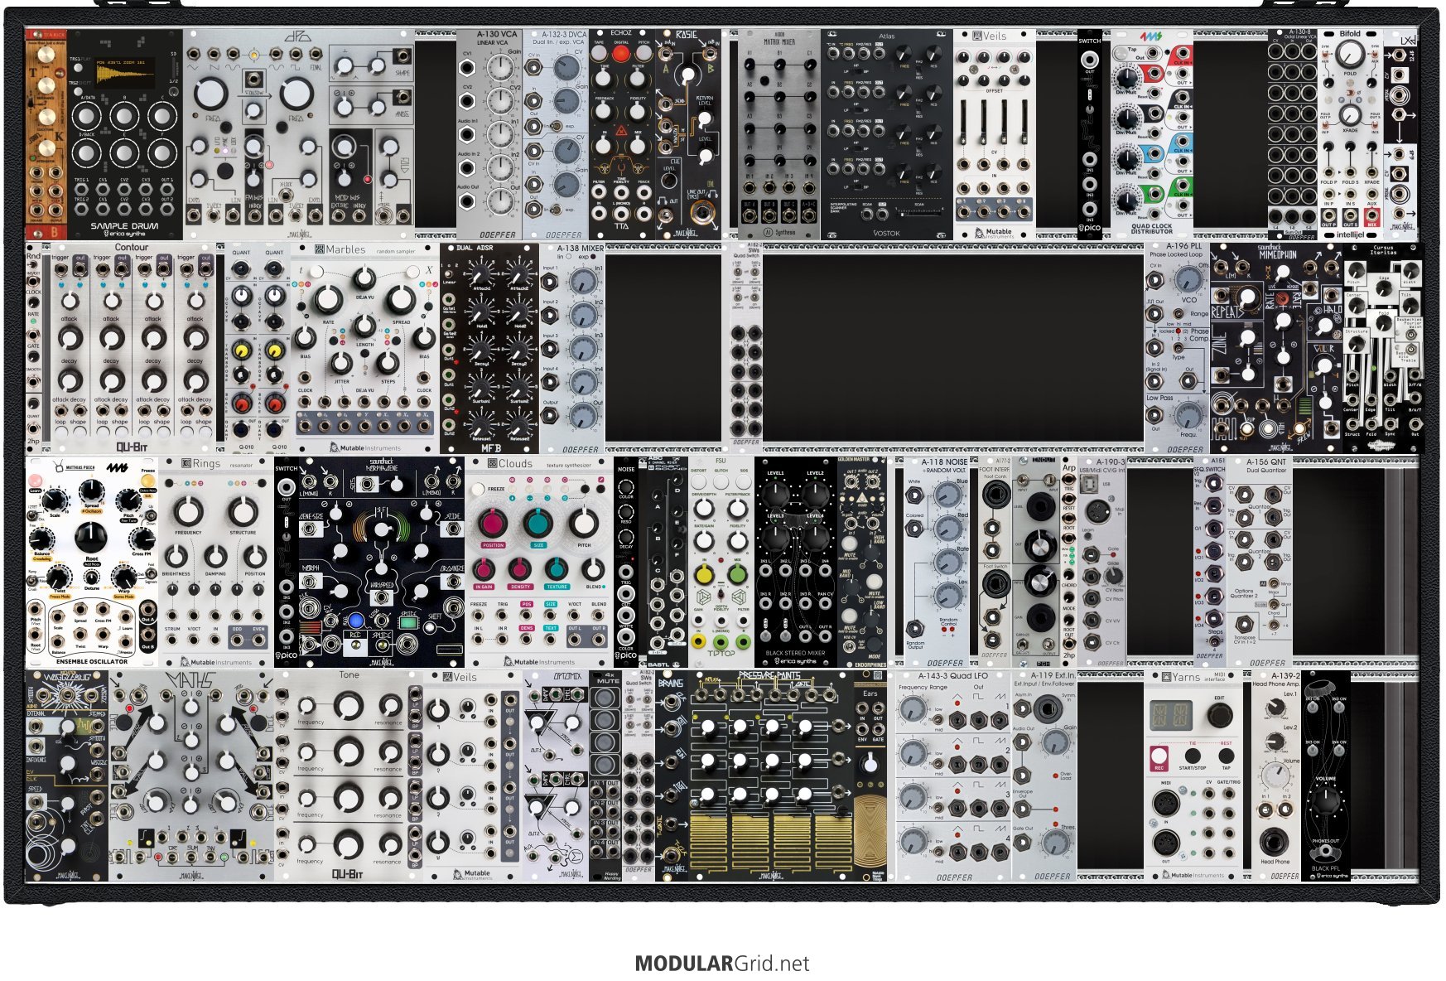Select the Pressure Points module
1446x981 pixels.
(771, 776)
